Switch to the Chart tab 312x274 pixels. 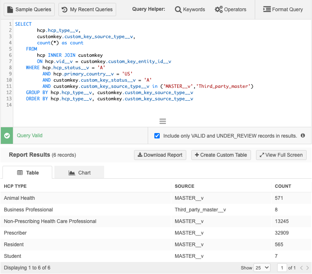[x=79, y=173]
